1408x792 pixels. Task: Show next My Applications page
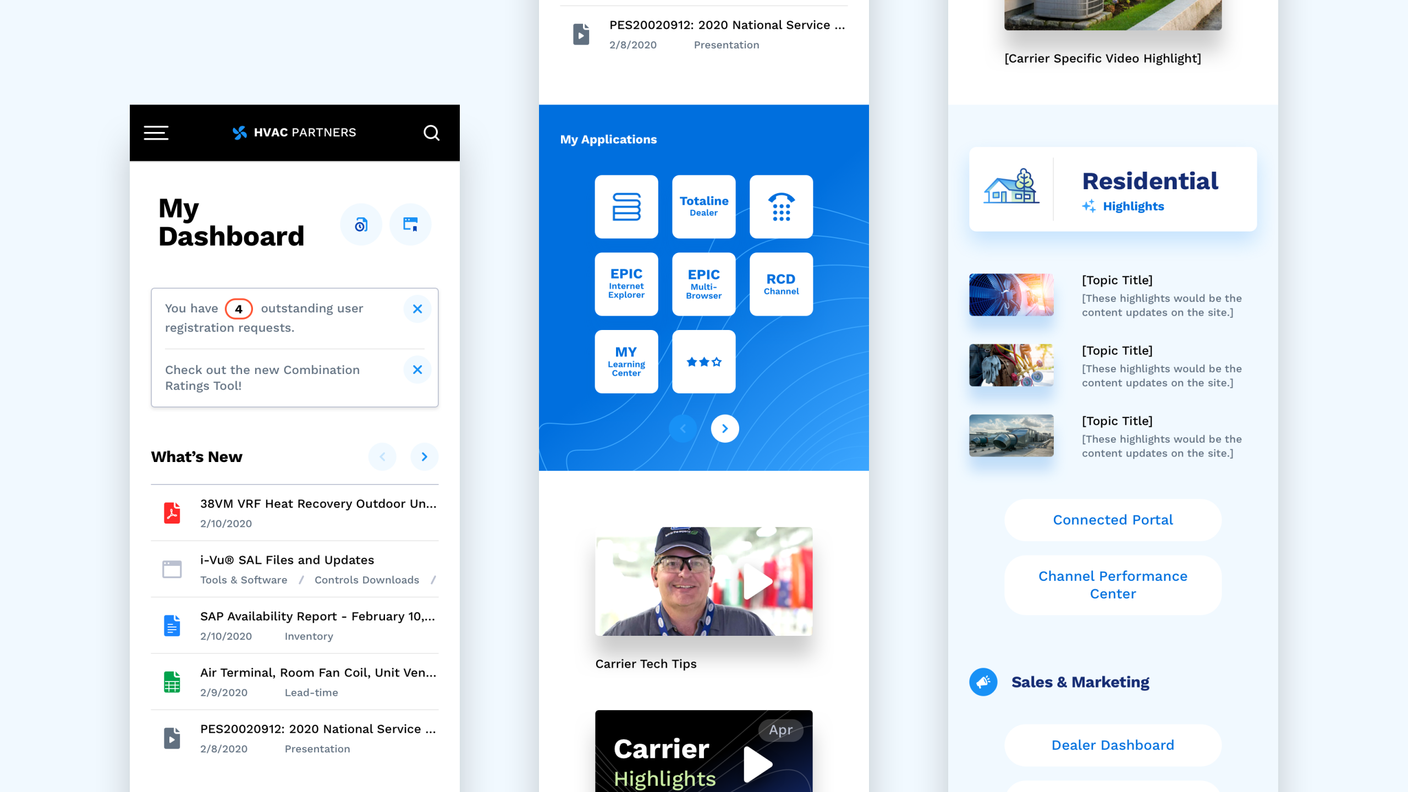[724, 428]
